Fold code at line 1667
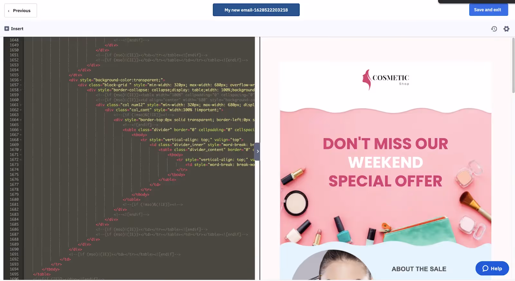Screen dimensions: 515x281 click(21, 135)
